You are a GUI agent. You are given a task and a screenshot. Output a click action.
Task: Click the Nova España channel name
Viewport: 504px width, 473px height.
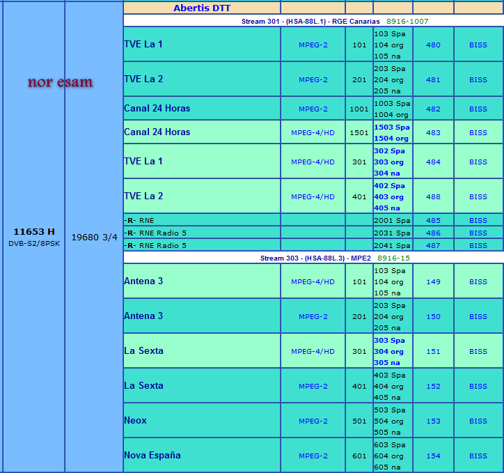(x=152, y=456)
